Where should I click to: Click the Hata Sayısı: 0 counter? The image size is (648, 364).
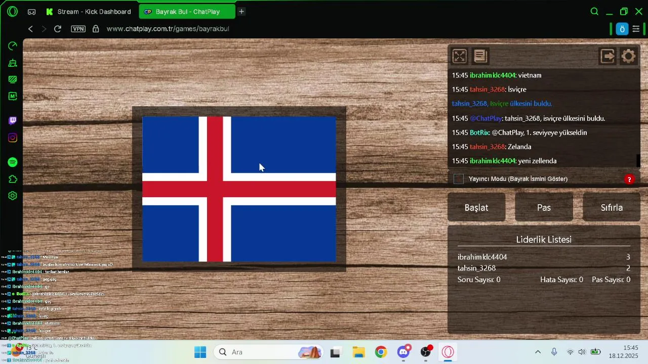coord(561,280)
